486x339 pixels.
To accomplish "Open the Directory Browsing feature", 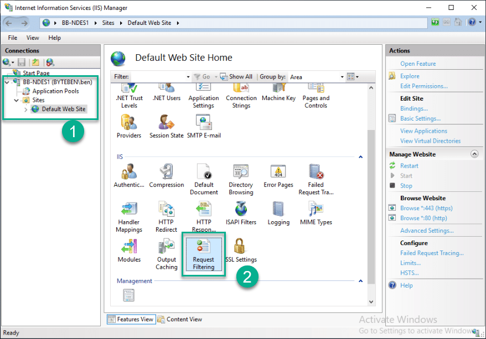I will (241, 180).
